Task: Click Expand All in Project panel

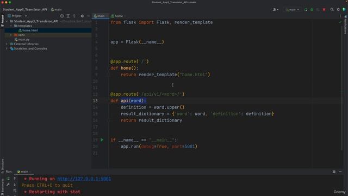Action: coord(68,16)
